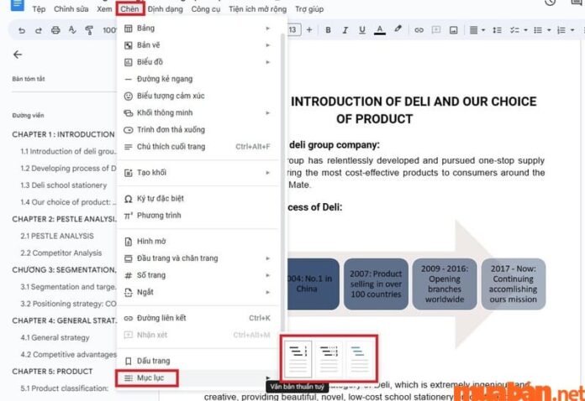Image resolution: width=585 pixels, height=401 pixels.
Task: Go to 2.1 PESTLE ANALYSIS heading
Action: 57,236
